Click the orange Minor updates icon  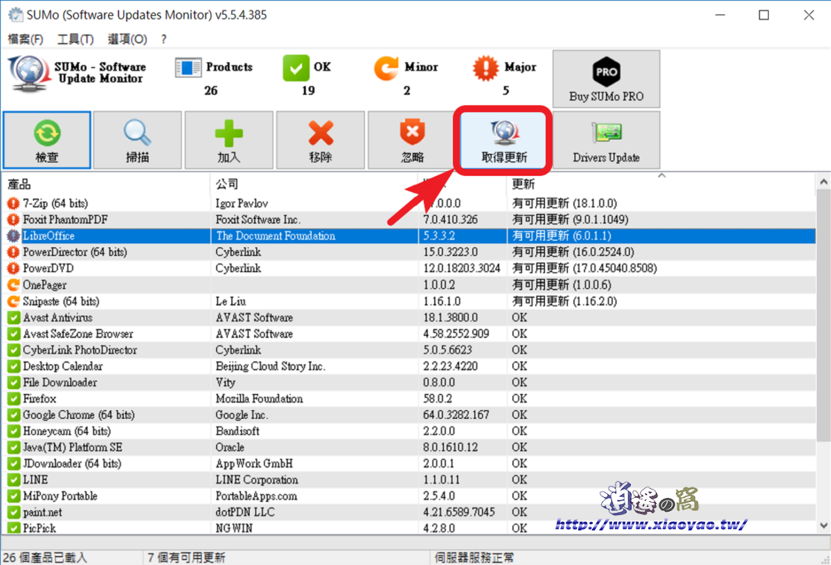tap(386, 68)
